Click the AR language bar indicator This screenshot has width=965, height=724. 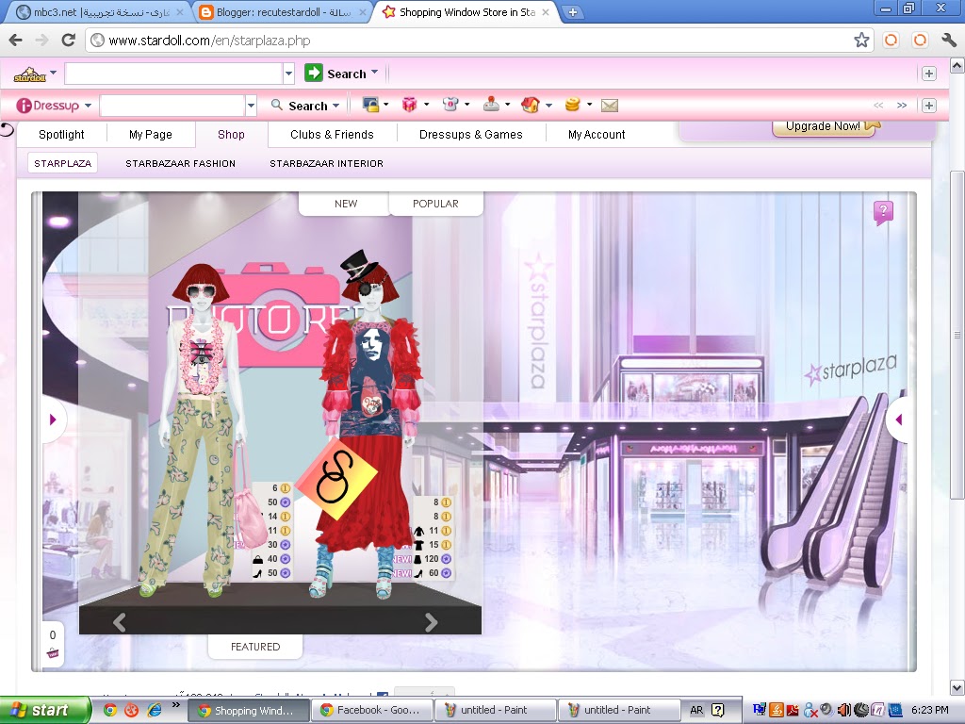click(x=696, y=710)
